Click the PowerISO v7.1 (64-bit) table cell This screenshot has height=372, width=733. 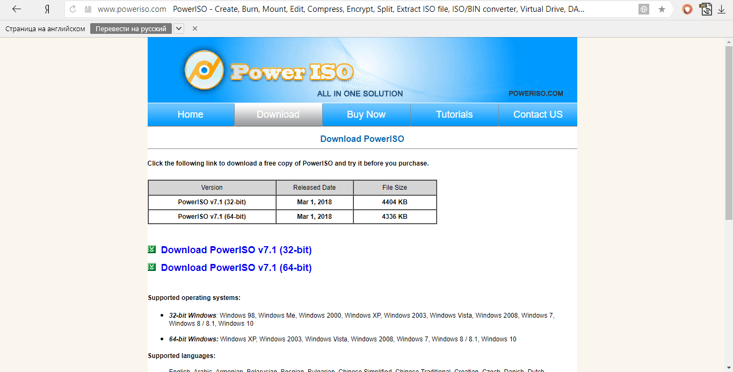click(212, 217)
